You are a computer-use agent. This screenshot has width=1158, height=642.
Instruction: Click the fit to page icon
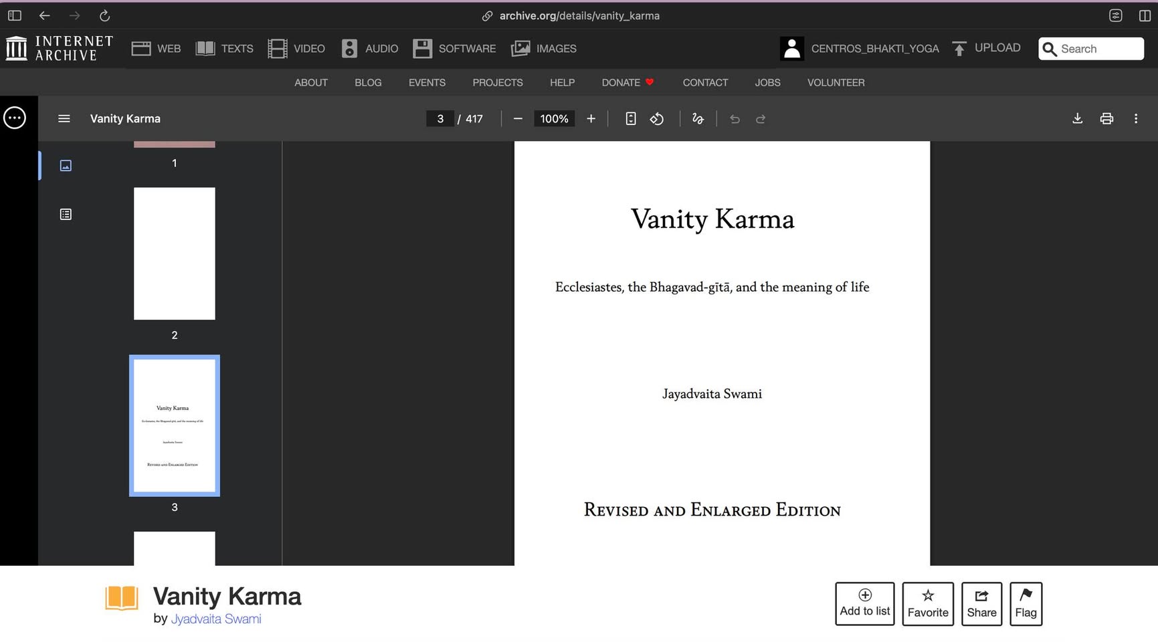(630, 118)
